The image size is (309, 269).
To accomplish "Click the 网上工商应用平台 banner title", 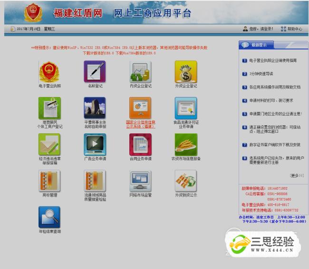I will pos(152,13).
